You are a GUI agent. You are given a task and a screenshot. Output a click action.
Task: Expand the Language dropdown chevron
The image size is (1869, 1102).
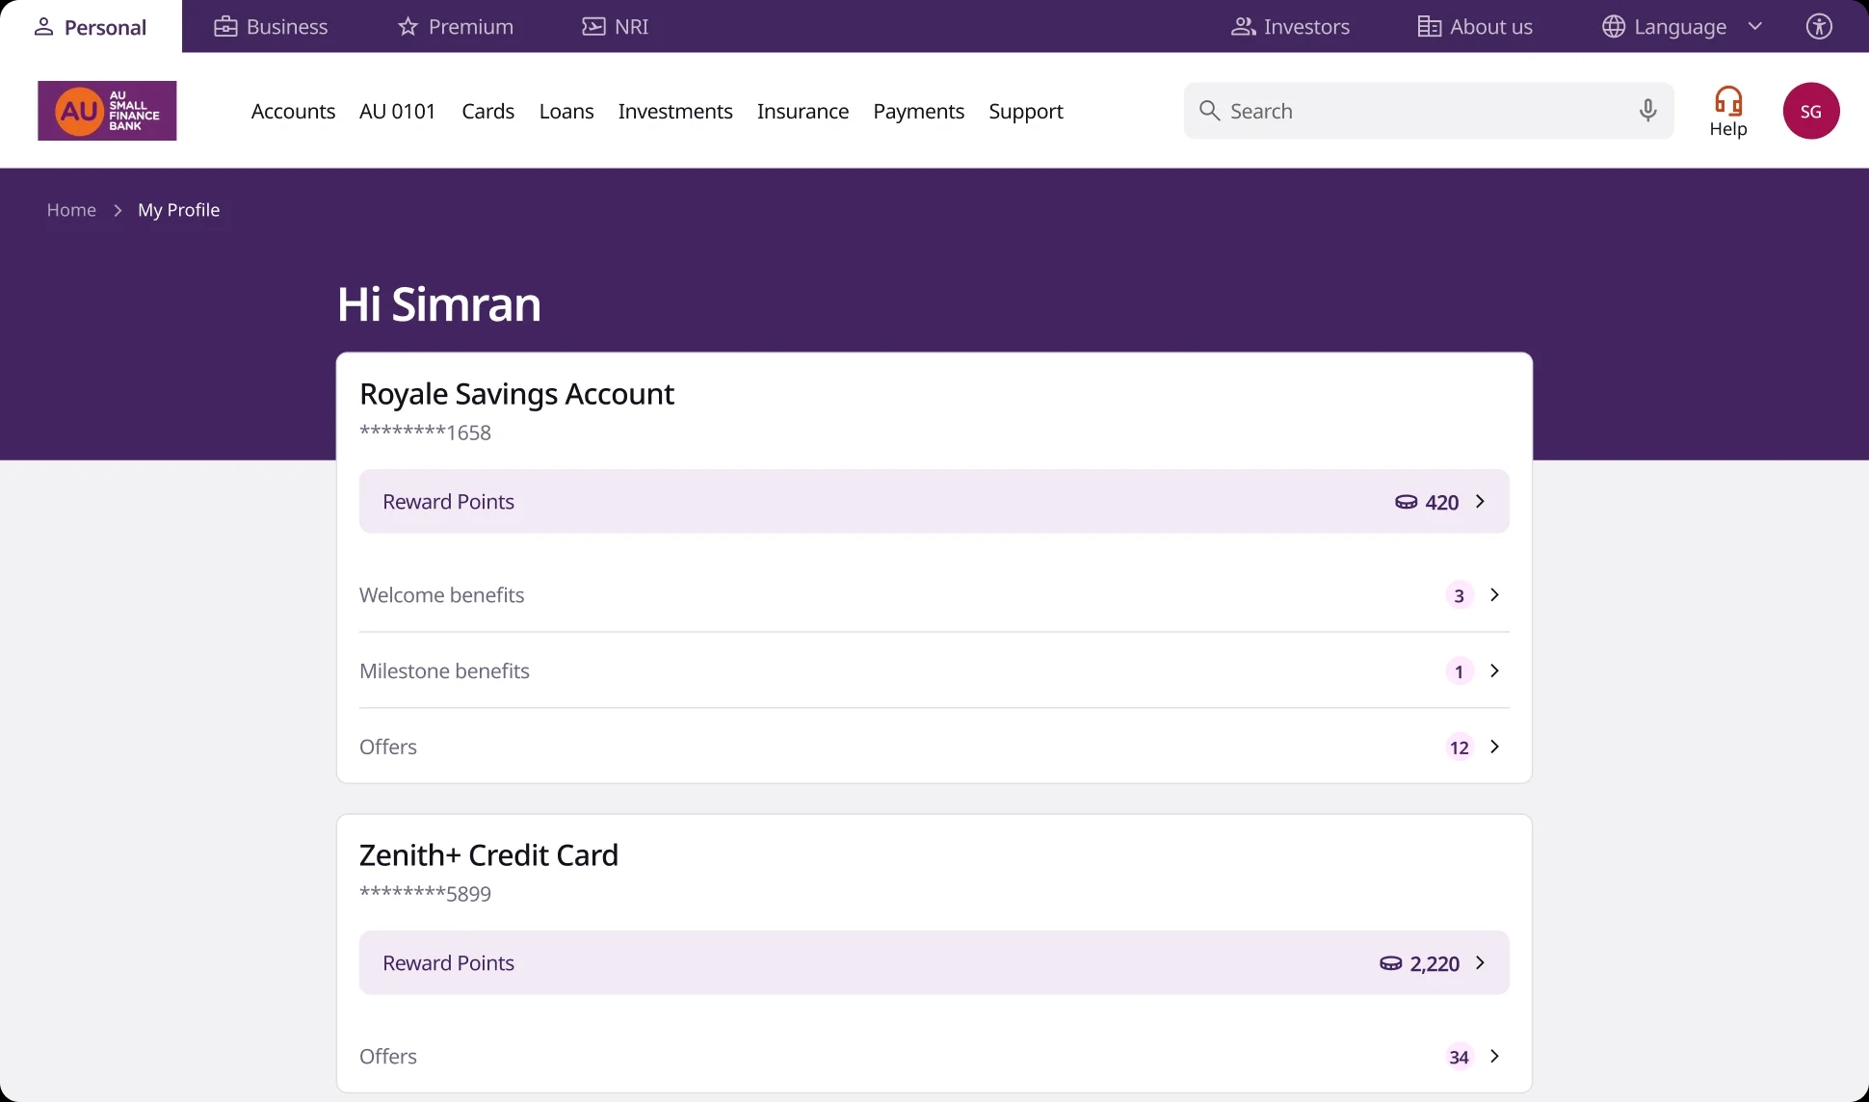[x=1755, y=26]
